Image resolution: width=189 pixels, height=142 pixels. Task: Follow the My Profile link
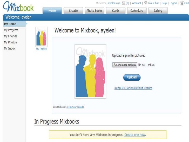pyautogui.click(x=41, y=49)
